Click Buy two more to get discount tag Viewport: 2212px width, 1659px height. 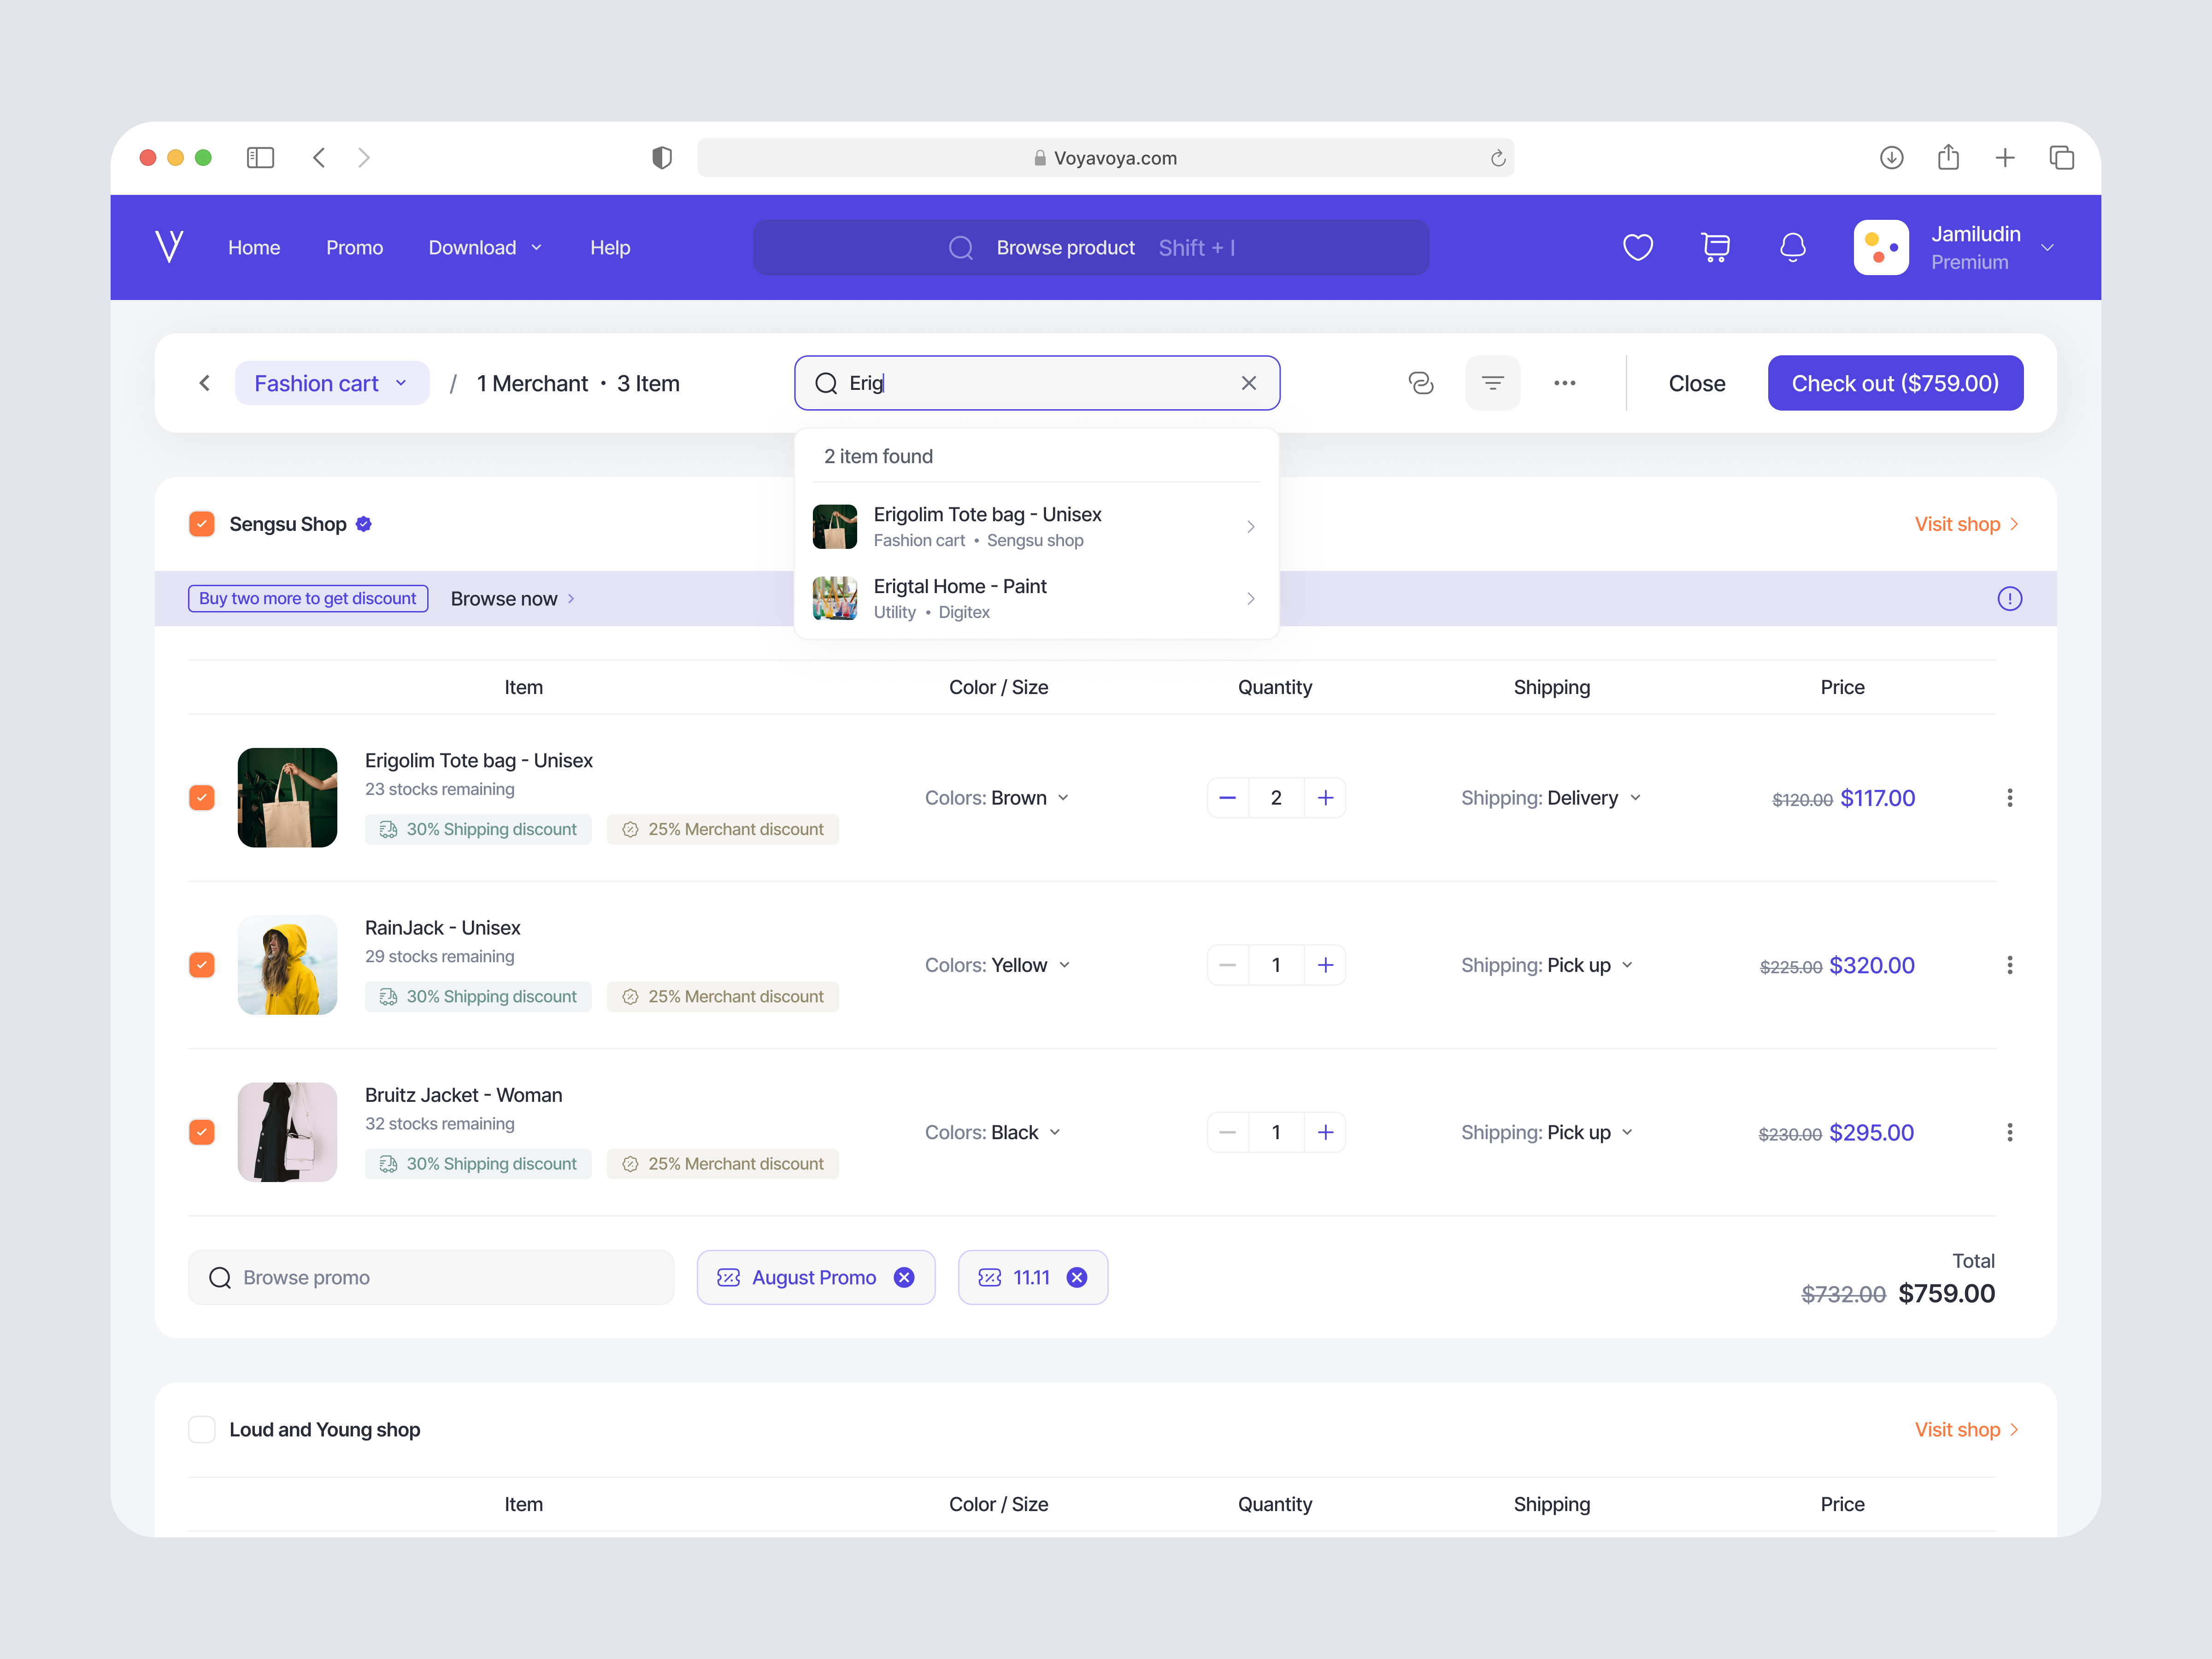click(x=308, y=598)
